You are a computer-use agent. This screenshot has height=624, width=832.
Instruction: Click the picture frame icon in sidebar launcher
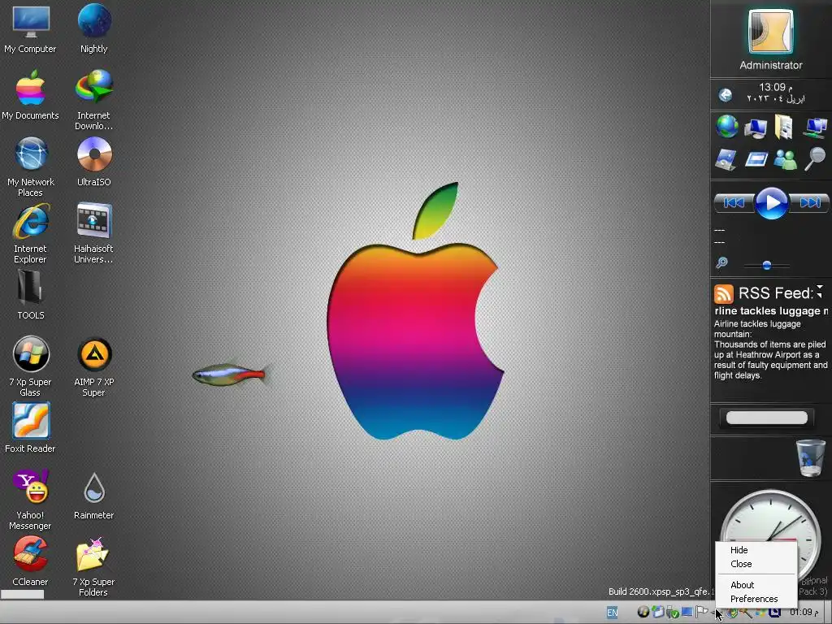(726, 159)
